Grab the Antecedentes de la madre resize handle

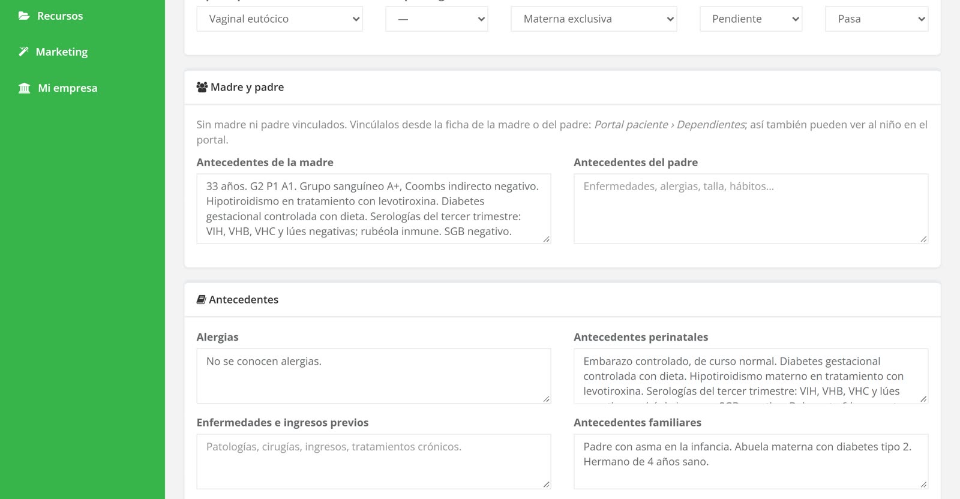pos(546,239)
